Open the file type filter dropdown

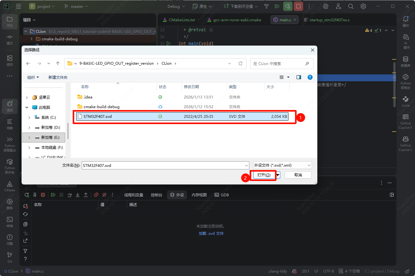click(x=282, y=165)
